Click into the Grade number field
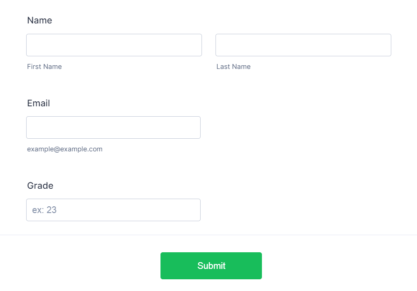Image resolution: width=417 pixels, height=291 pixels. pyautogui.click(x=113, y=210)
